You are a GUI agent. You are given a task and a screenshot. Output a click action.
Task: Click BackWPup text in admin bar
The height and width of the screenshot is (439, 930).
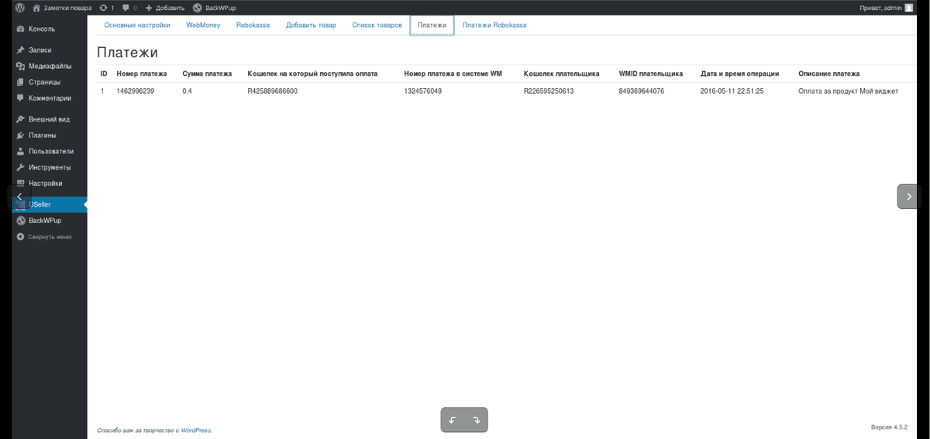click(x=220, y=8)
